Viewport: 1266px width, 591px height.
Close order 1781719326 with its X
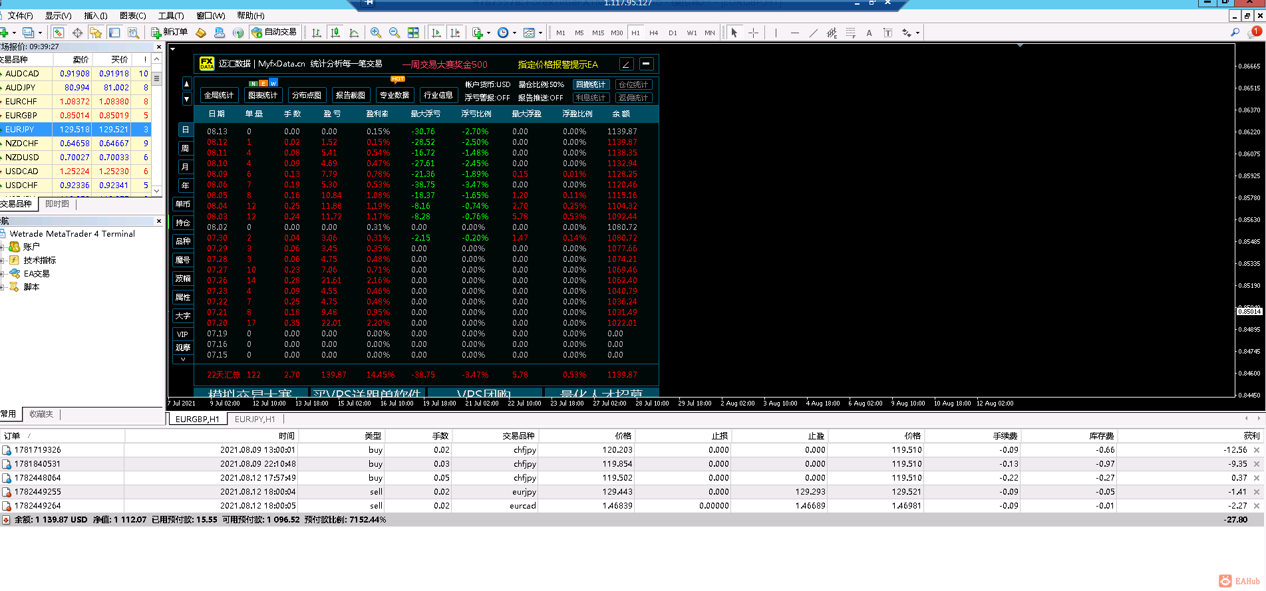[1257, 450]
